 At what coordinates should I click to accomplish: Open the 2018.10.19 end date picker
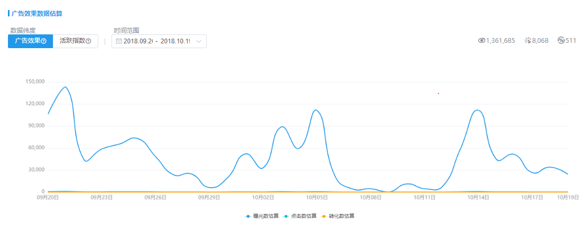[x=175, y=41]
